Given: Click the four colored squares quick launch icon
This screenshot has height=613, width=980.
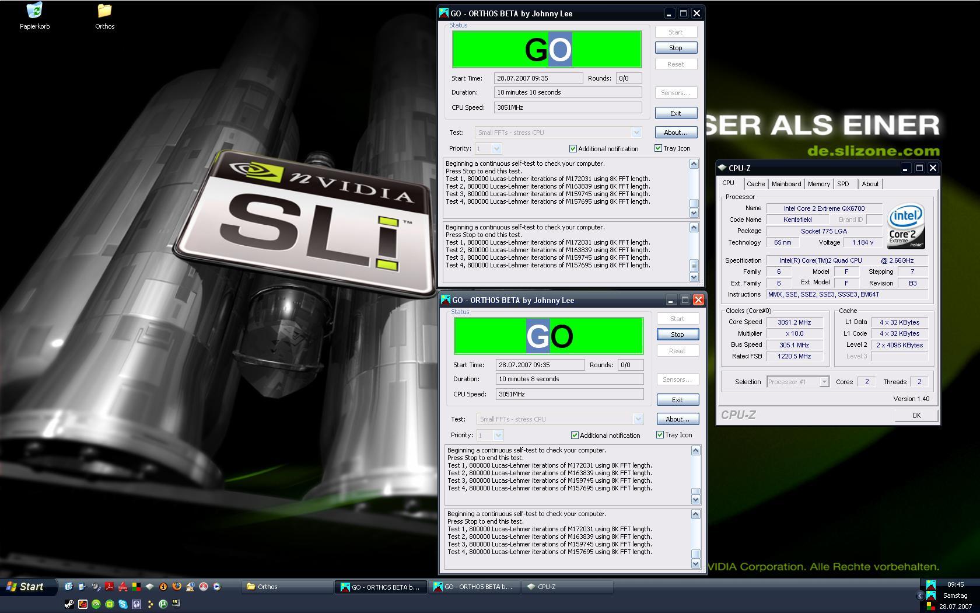Looking at the screenshot, I should point(136,586).
